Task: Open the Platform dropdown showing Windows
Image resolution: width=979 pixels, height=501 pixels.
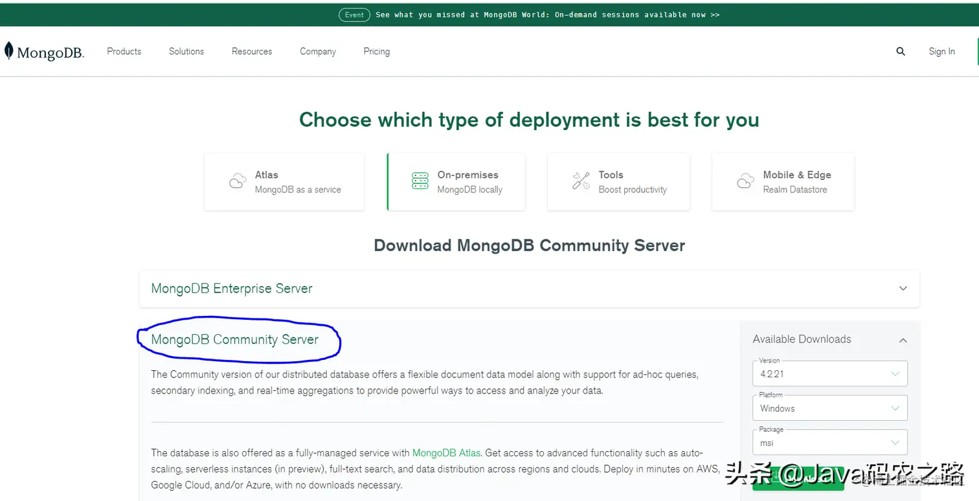Action: (830, 408)
